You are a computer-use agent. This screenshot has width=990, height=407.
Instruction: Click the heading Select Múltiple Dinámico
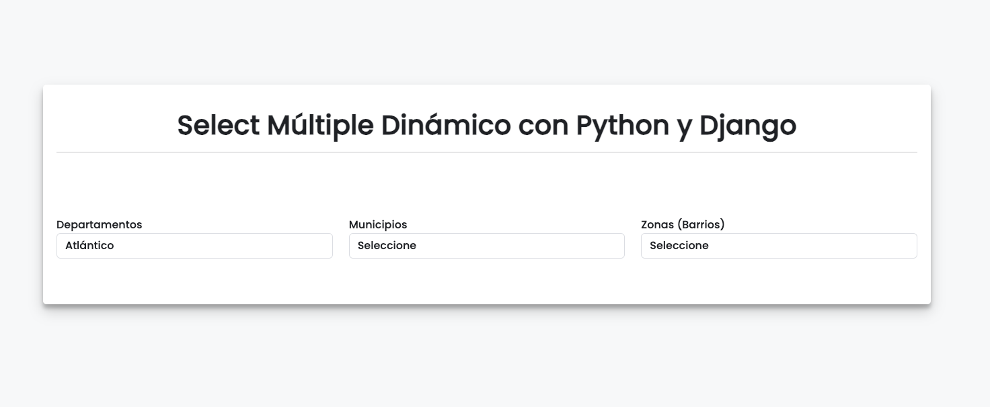486,126
